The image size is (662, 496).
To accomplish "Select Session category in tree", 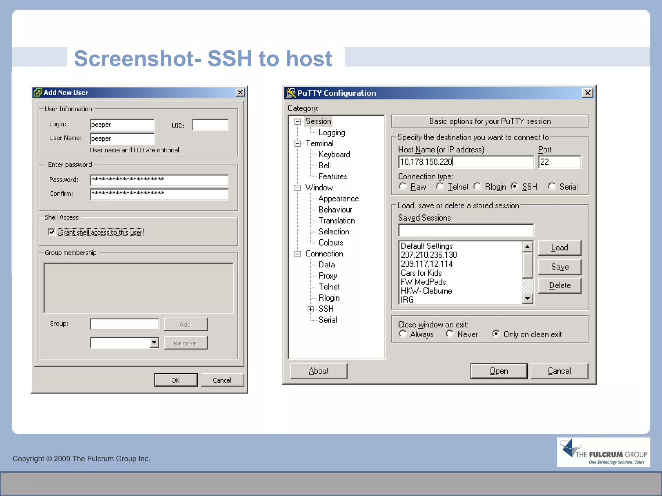I will (x=318, y=121).
